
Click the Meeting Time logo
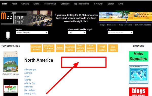[26, 18]
